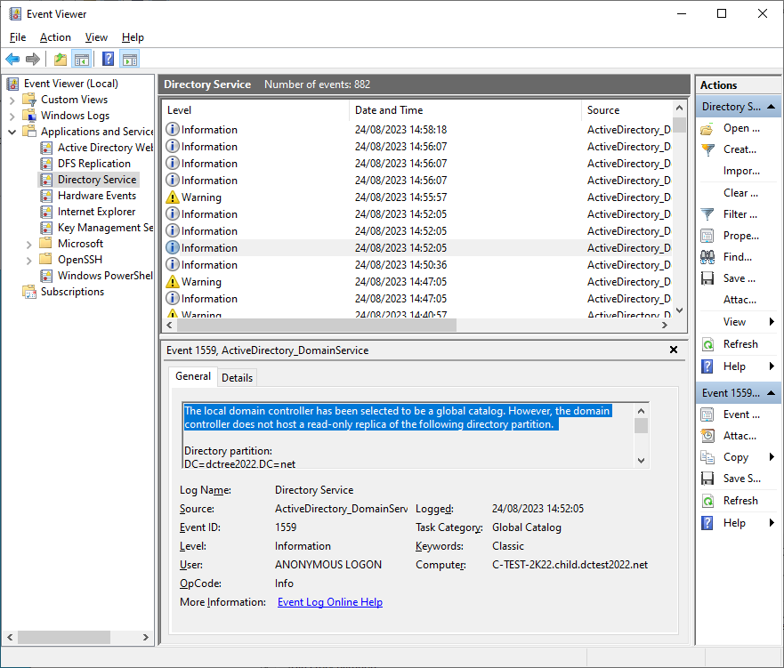
Task: Click event list vertical scrollbar down arrow
Action: [x=679, y=310]
